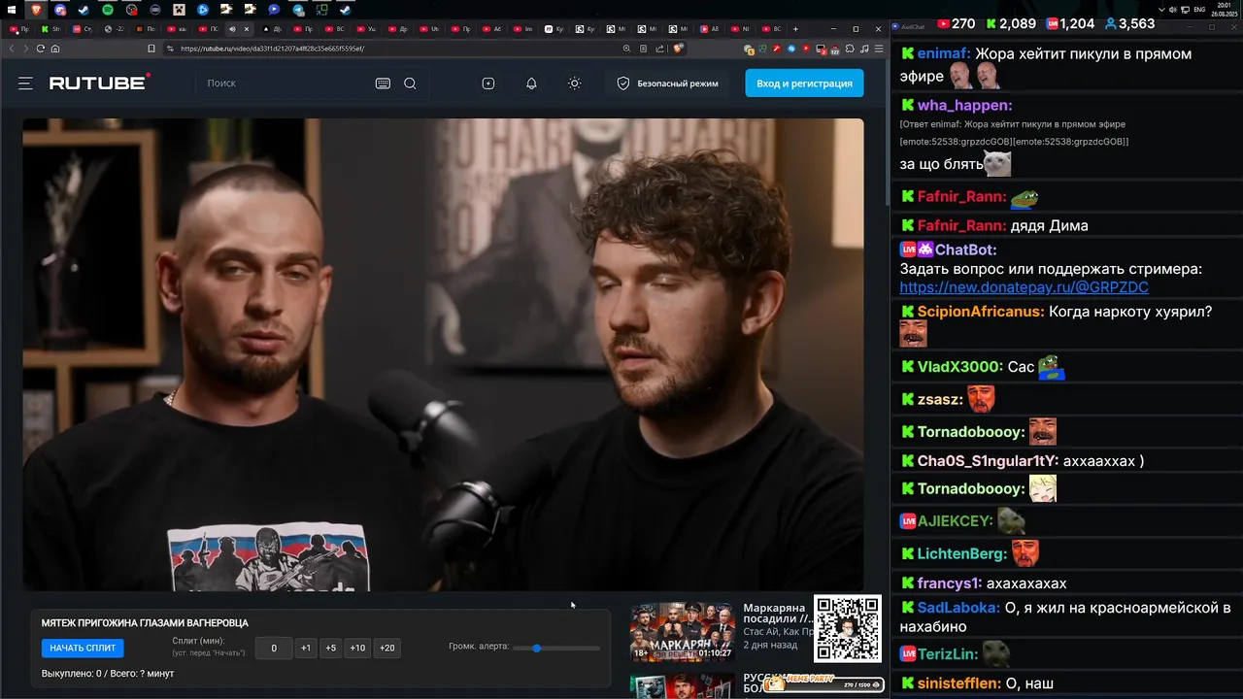Open a new browser tab

(796, 29)
